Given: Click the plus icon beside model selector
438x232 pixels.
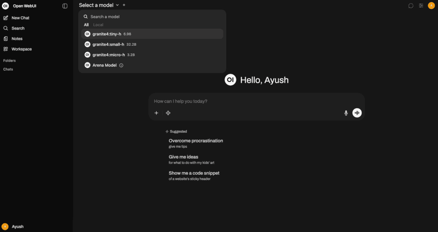Looking at the screenshot, I should (124, 5).
